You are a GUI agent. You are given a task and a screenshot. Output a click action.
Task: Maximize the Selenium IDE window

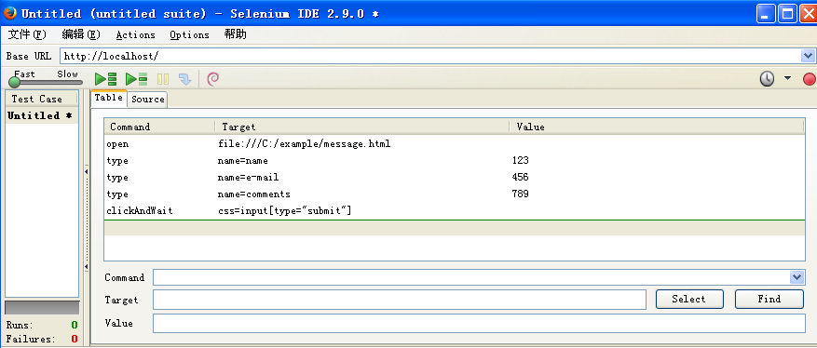787,14
